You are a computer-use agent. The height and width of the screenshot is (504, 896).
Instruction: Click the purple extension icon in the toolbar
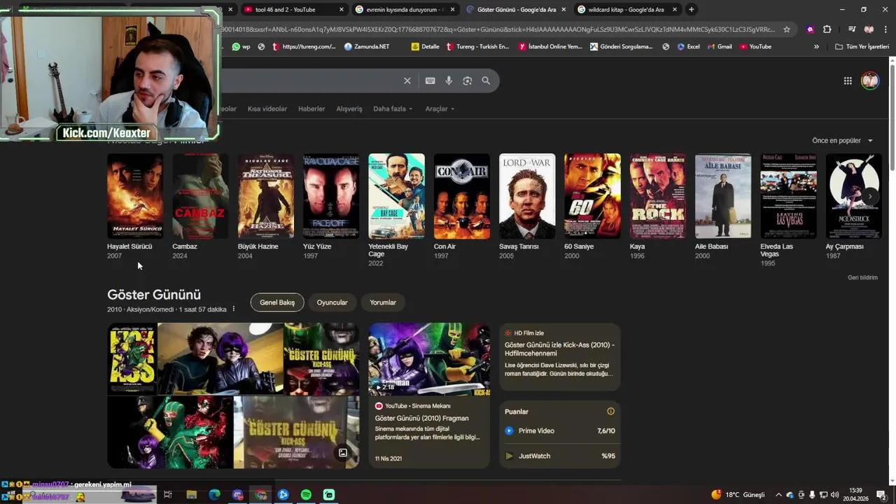coord(810,29)
